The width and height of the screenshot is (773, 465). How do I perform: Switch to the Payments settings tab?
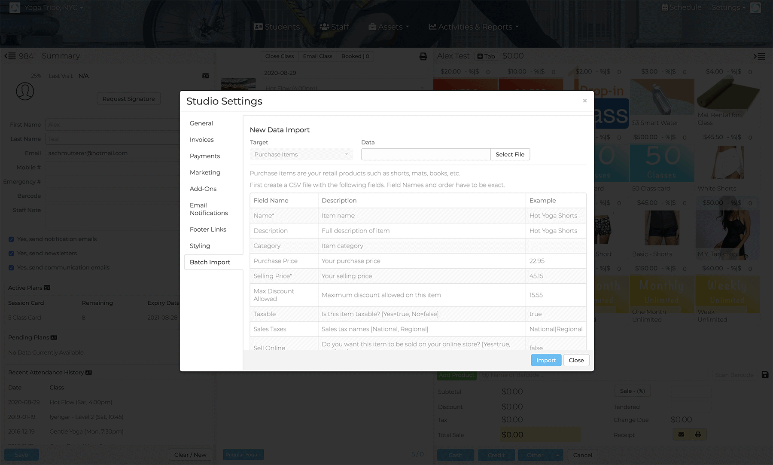[x=205, y=156]
